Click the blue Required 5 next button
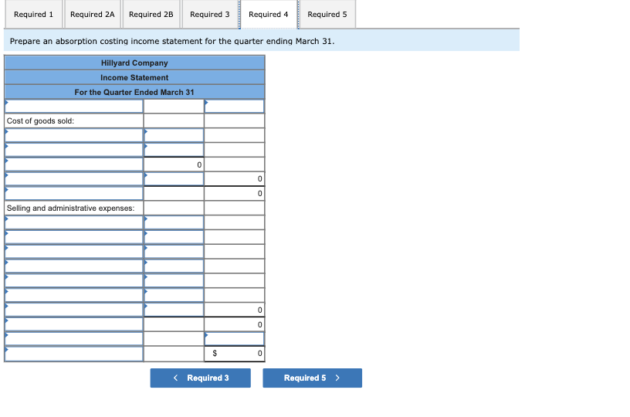630x417 pixels. [312, 378]
